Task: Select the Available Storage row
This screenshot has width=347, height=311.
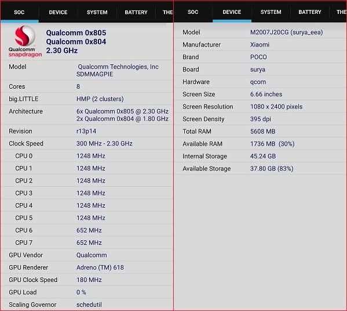Action: (260, 169)
